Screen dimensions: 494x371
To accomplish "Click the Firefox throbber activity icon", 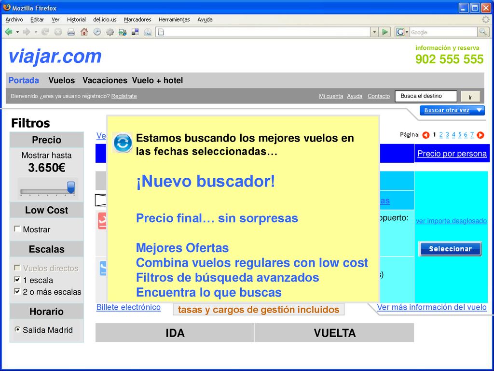I will click(486, 19).
